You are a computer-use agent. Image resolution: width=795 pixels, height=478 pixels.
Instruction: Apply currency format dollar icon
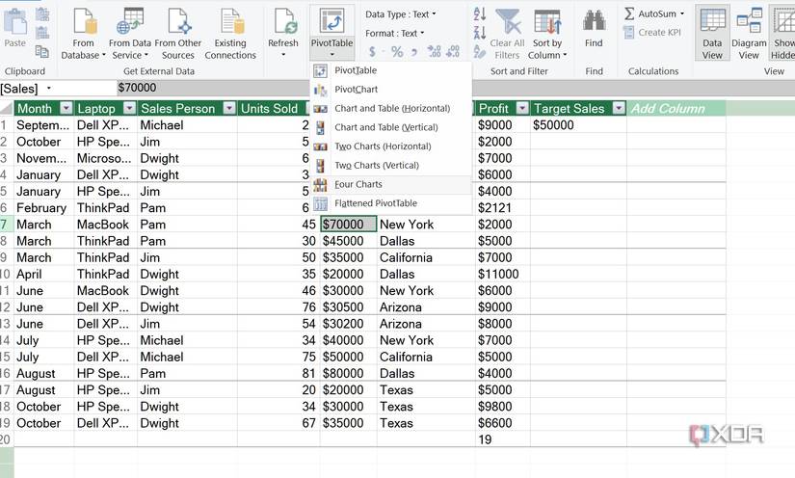[373, 52]
